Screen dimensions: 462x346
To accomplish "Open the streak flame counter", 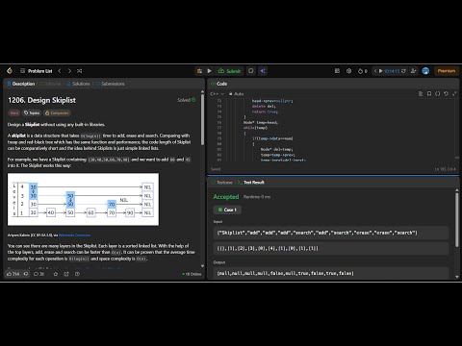I will [x=363, y=71].
